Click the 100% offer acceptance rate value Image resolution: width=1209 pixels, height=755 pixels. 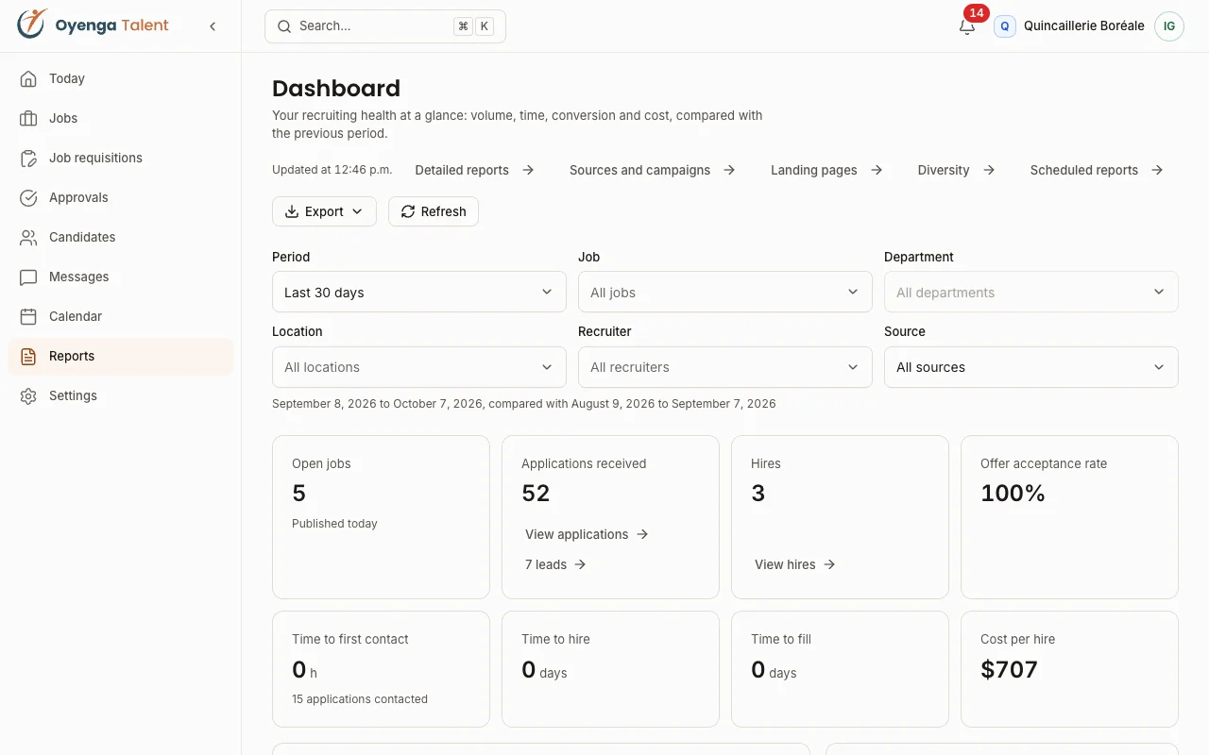1013,493
